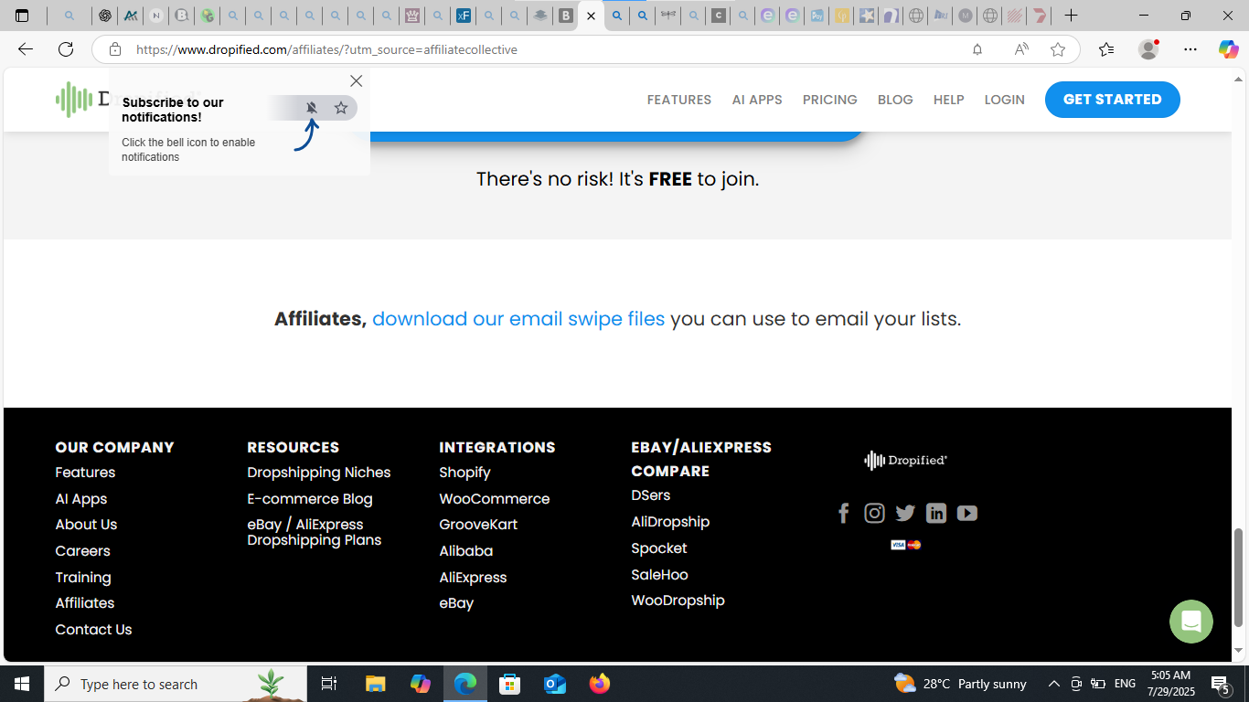The width and height of the screenshot is (1249, 702).
Task: Open the GrooveKart integration link
Action: pos(478,525)
